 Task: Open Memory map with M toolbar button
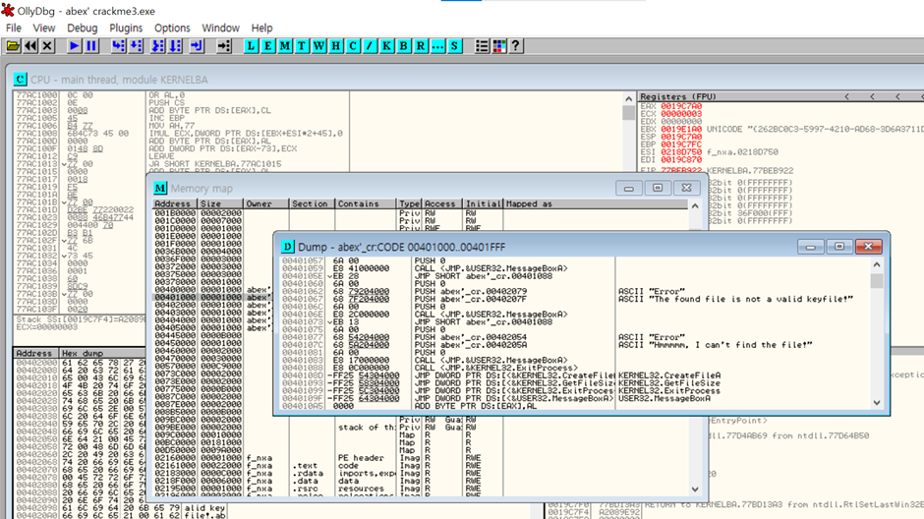(x=285, y=46)
